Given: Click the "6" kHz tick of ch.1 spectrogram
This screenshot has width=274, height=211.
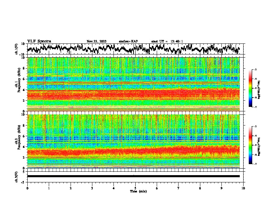Looking at the screenshot, I should [x=24, y=79].
